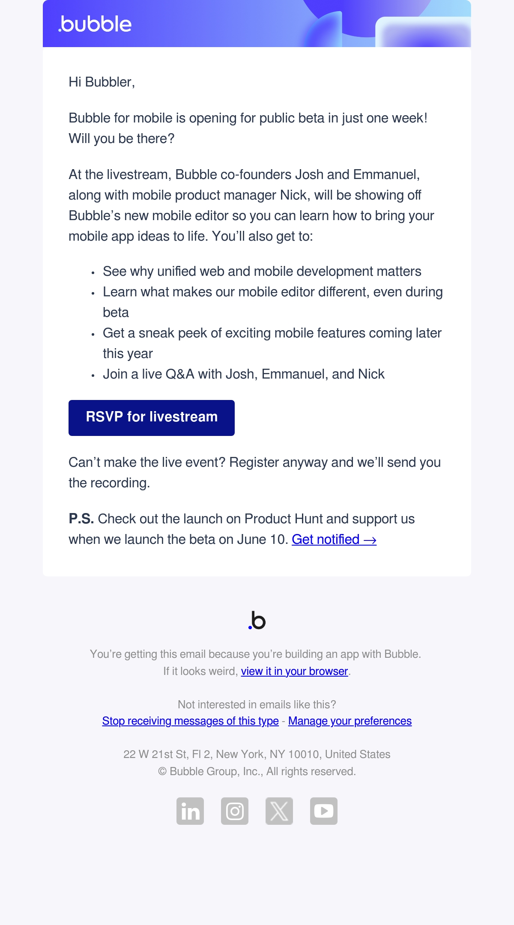Click the sneak peek bullet item
Image resolution: width=514 pixels, height=925 pixels.
click(272, 343)
